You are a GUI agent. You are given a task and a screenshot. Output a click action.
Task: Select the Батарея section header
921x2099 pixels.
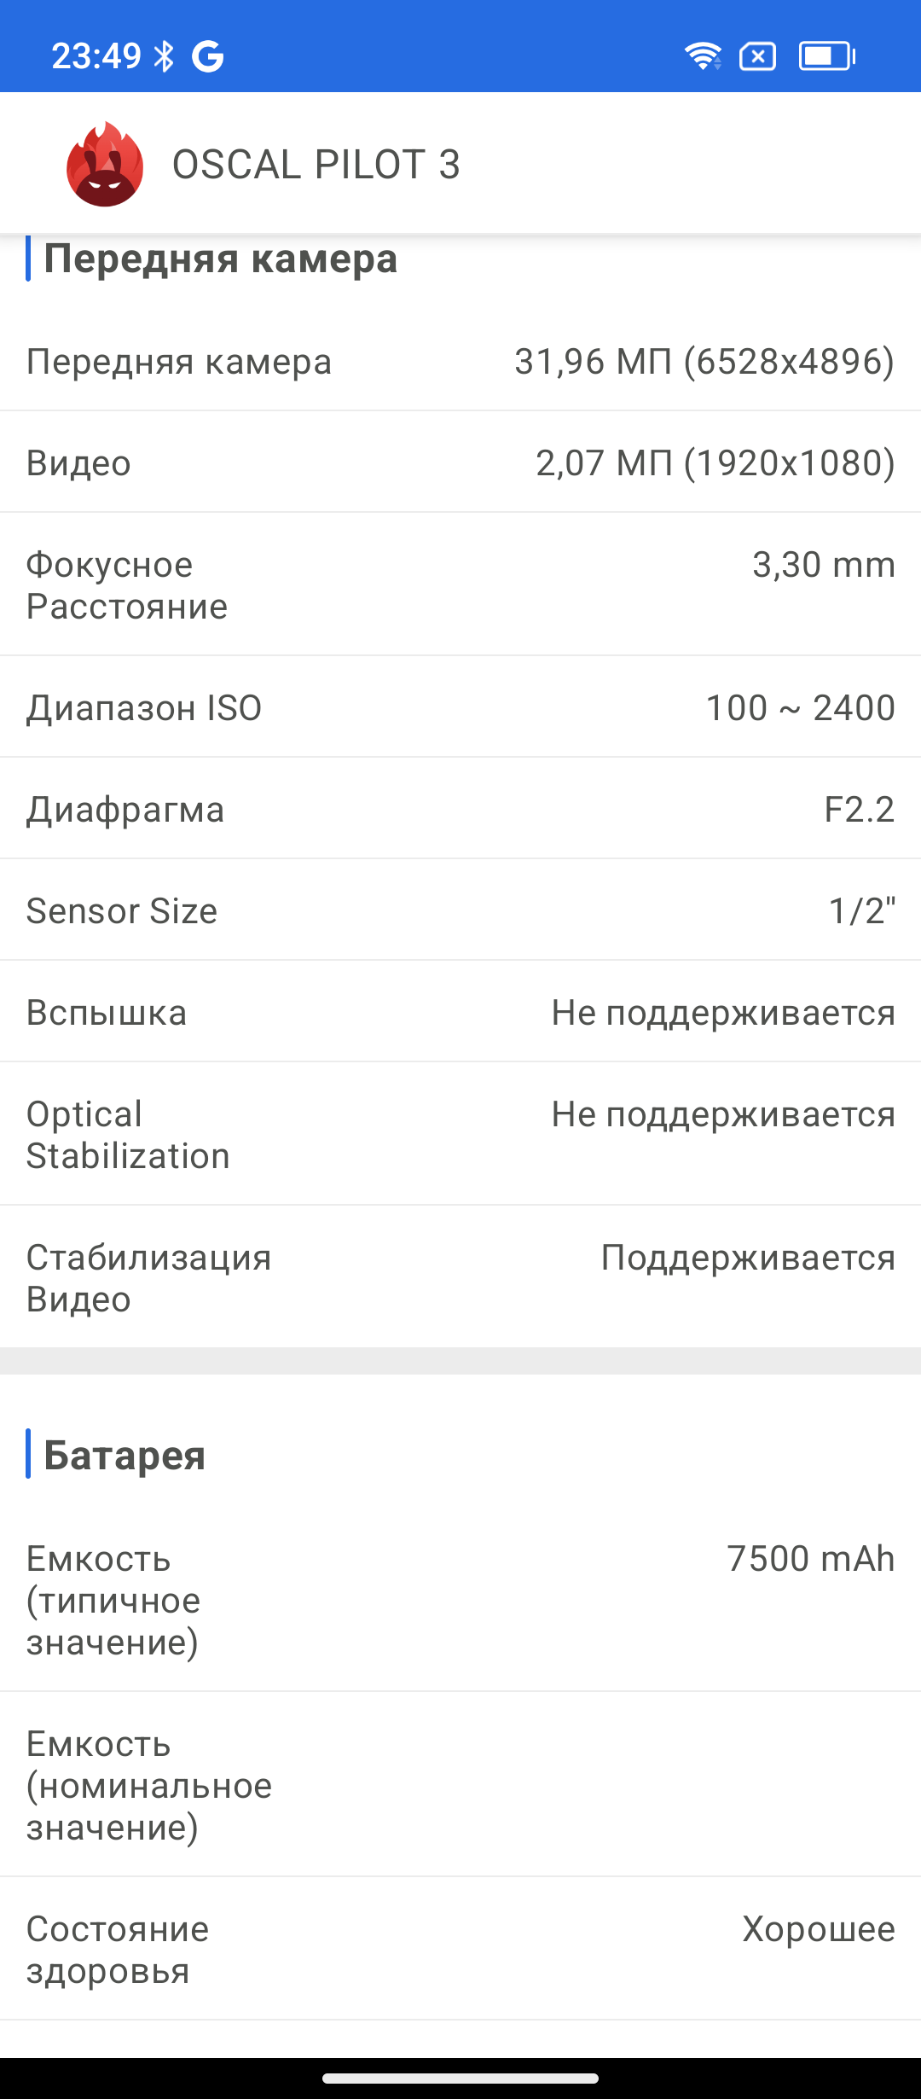(125, 1455)
